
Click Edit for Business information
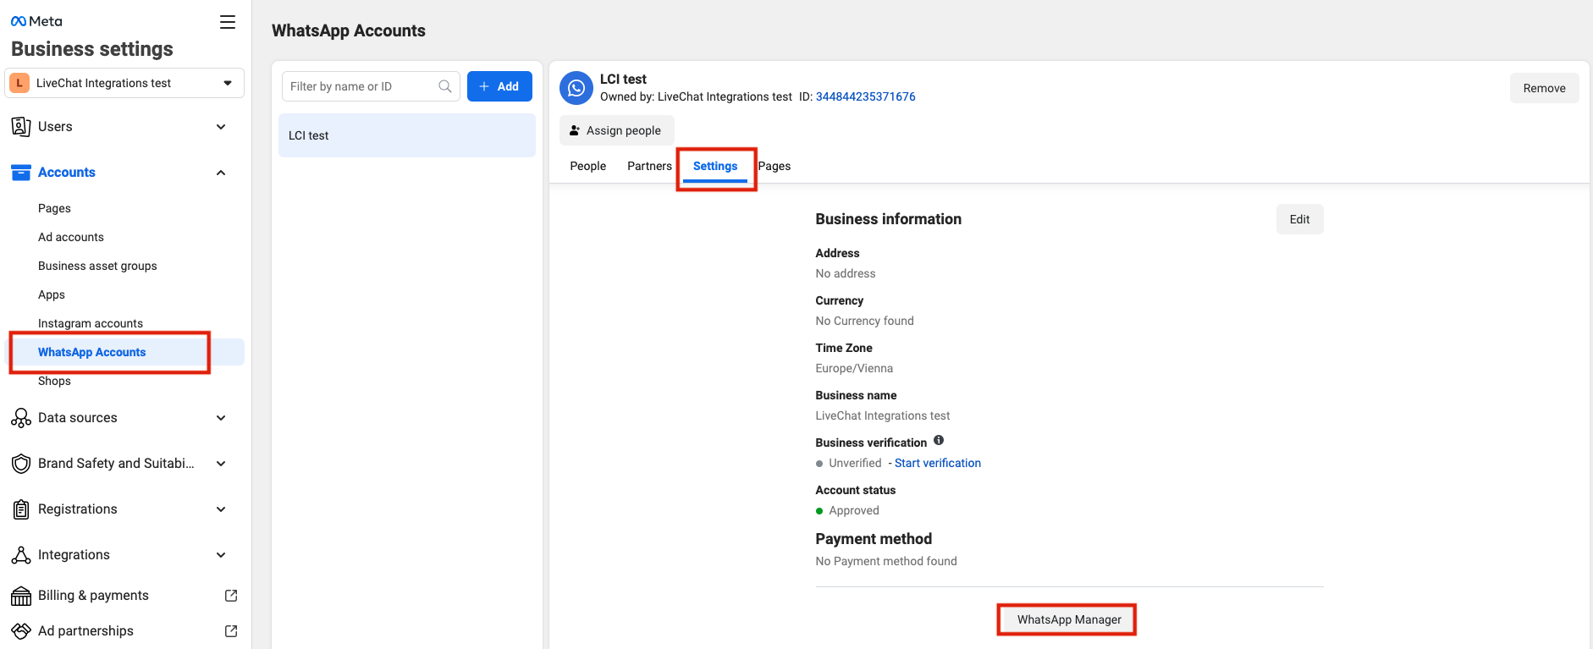1299,219
